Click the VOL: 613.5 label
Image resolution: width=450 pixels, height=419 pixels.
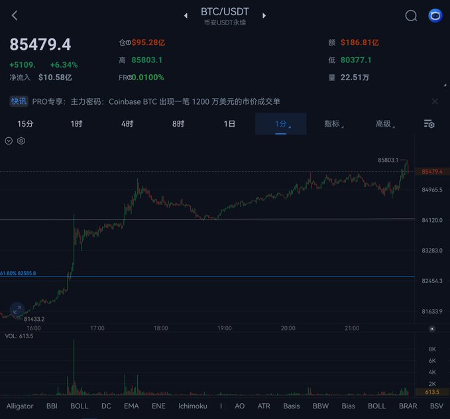[x=19, y=336]
